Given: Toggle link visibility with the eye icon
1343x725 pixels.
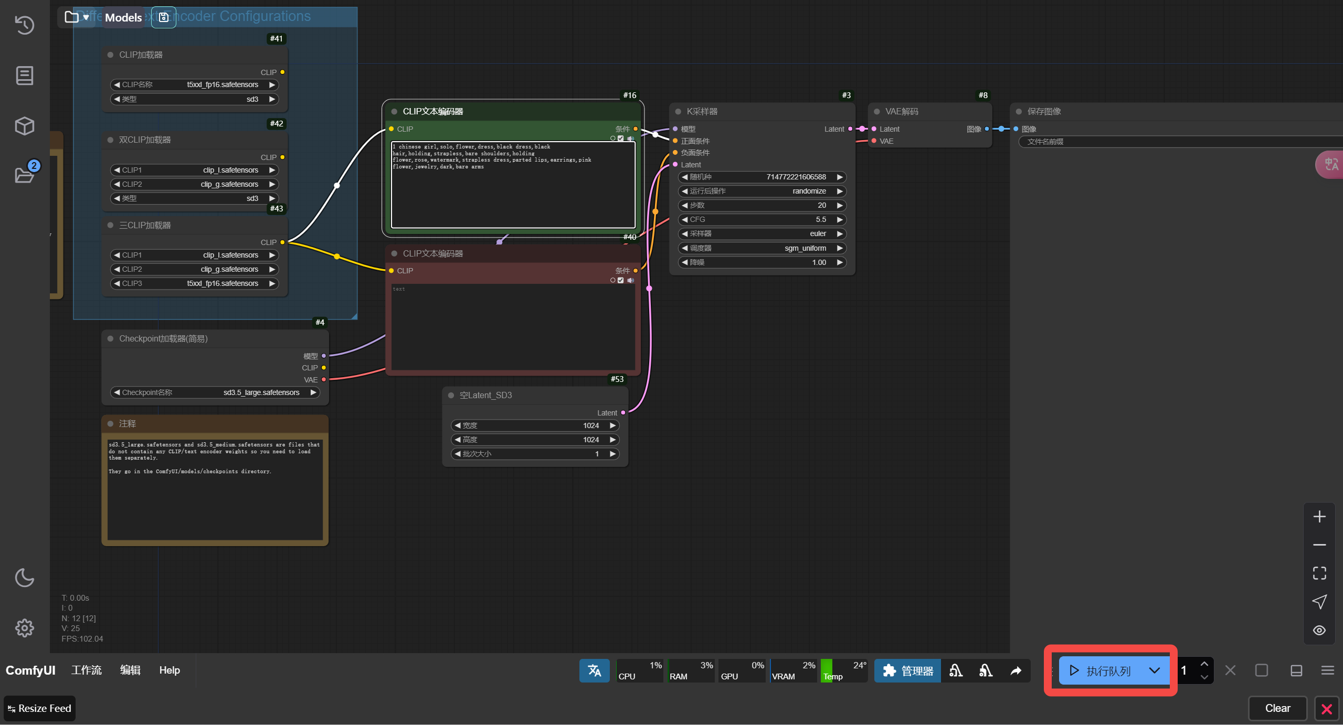Looking at the screenshot, I should pos(1319,630).
